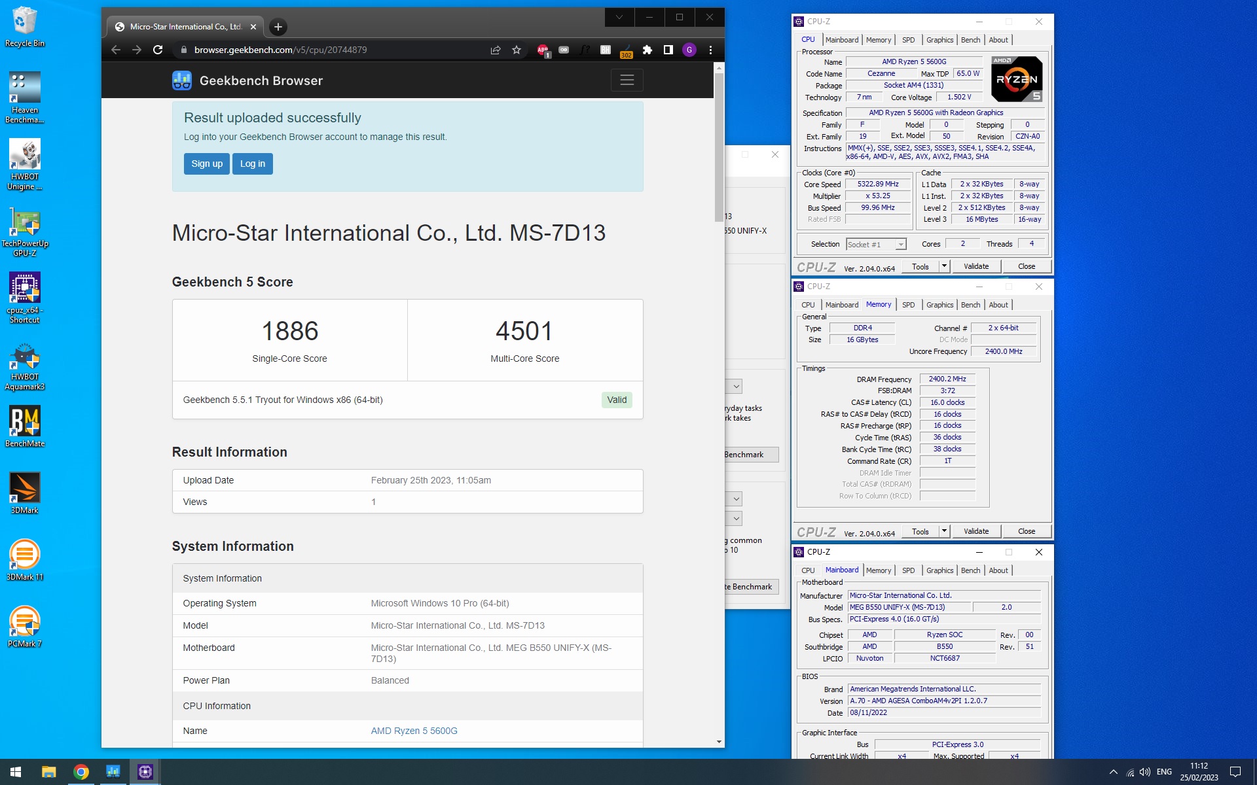Viewport: 1257px width, 785px height.
Task: Show hidden system tray icons
Action: pyautogui.click(x=1113, y=772)
